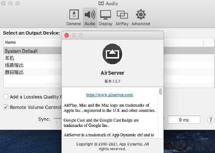Click the AirPlay, Mac trademark paragraph
The height and width of the screenshot is (153, 215).
[109, 108]
